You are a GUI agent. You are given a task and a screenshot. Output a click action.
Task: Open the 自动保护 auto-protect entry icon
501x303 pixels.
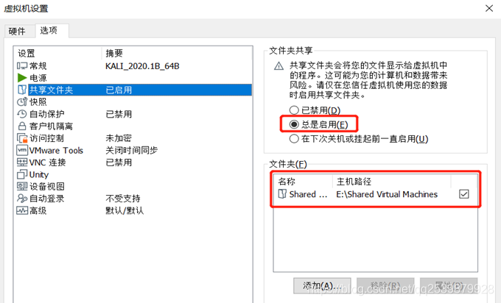pos(22,114)
